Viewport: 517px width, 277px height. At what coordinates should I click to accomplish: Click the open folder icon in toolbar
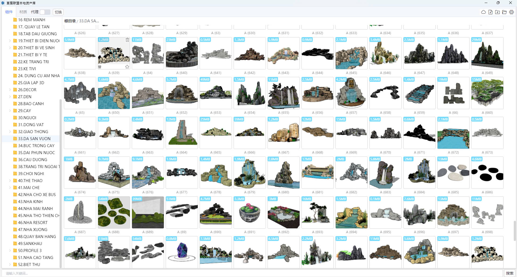click(x=504, y=12)
